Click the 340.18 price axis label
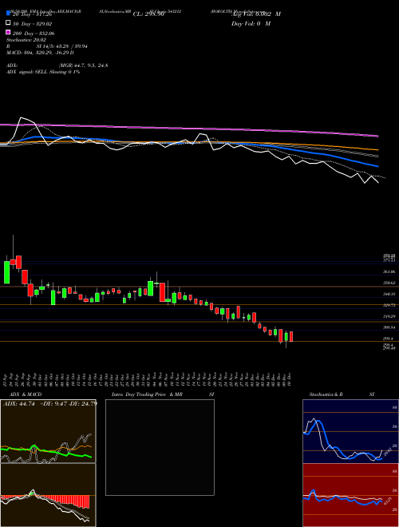Viewport: 399px width, 527px height. [x=389, y=294]
